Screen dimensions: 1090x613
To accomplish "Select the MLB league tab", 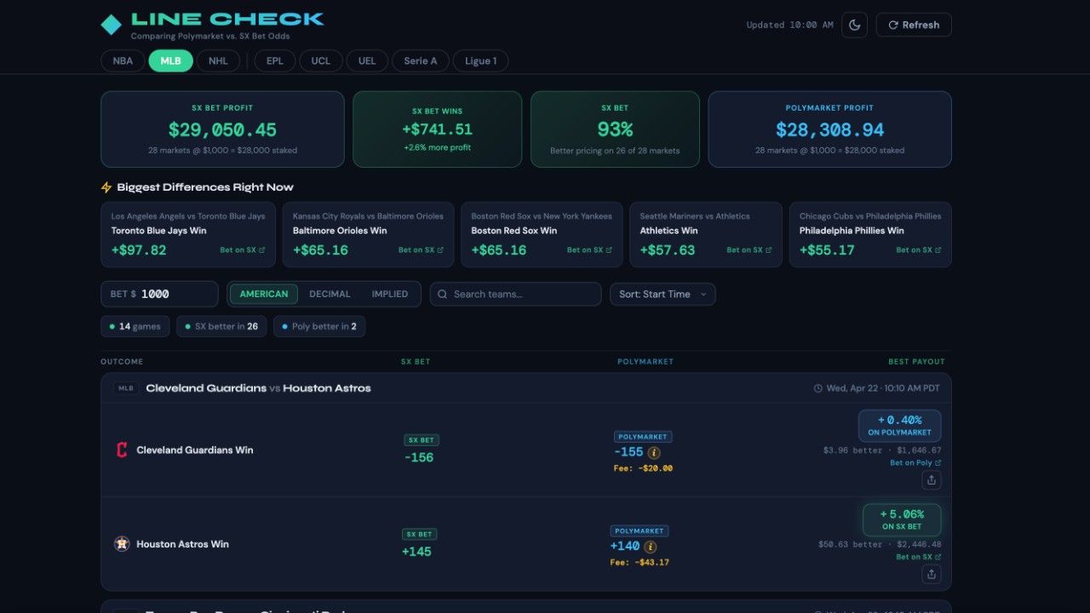I will click(x=170, y=60).
